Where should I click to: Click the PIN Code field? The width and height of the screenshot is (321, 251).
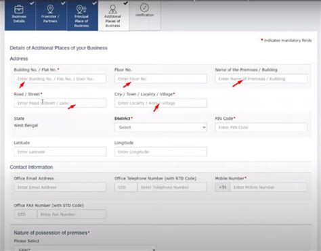[x=261, y=127]
